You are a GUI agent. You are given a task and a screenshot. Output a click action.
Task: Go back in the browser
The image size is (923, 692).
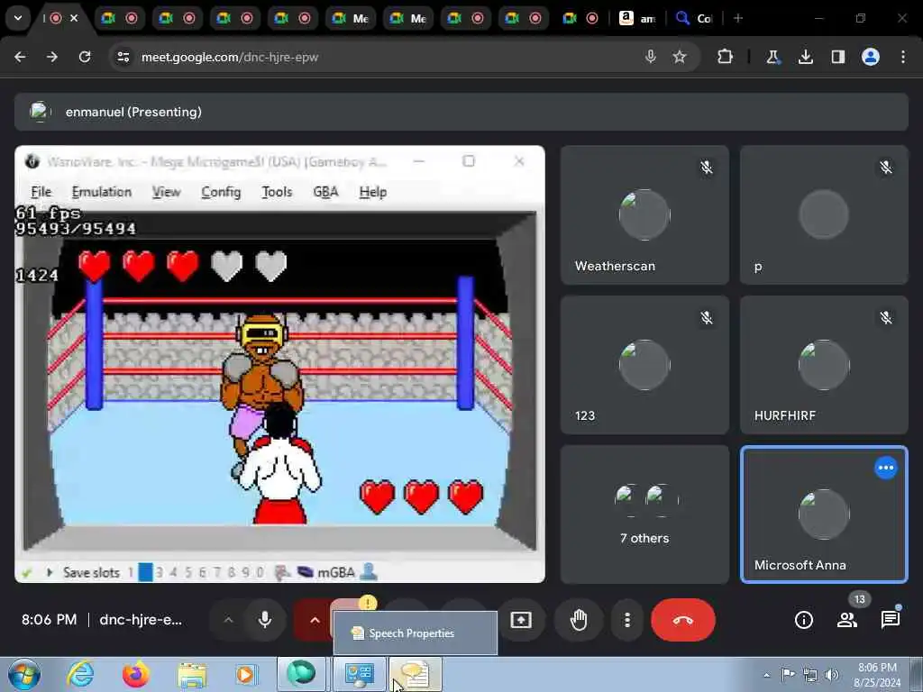pos(20,57)
